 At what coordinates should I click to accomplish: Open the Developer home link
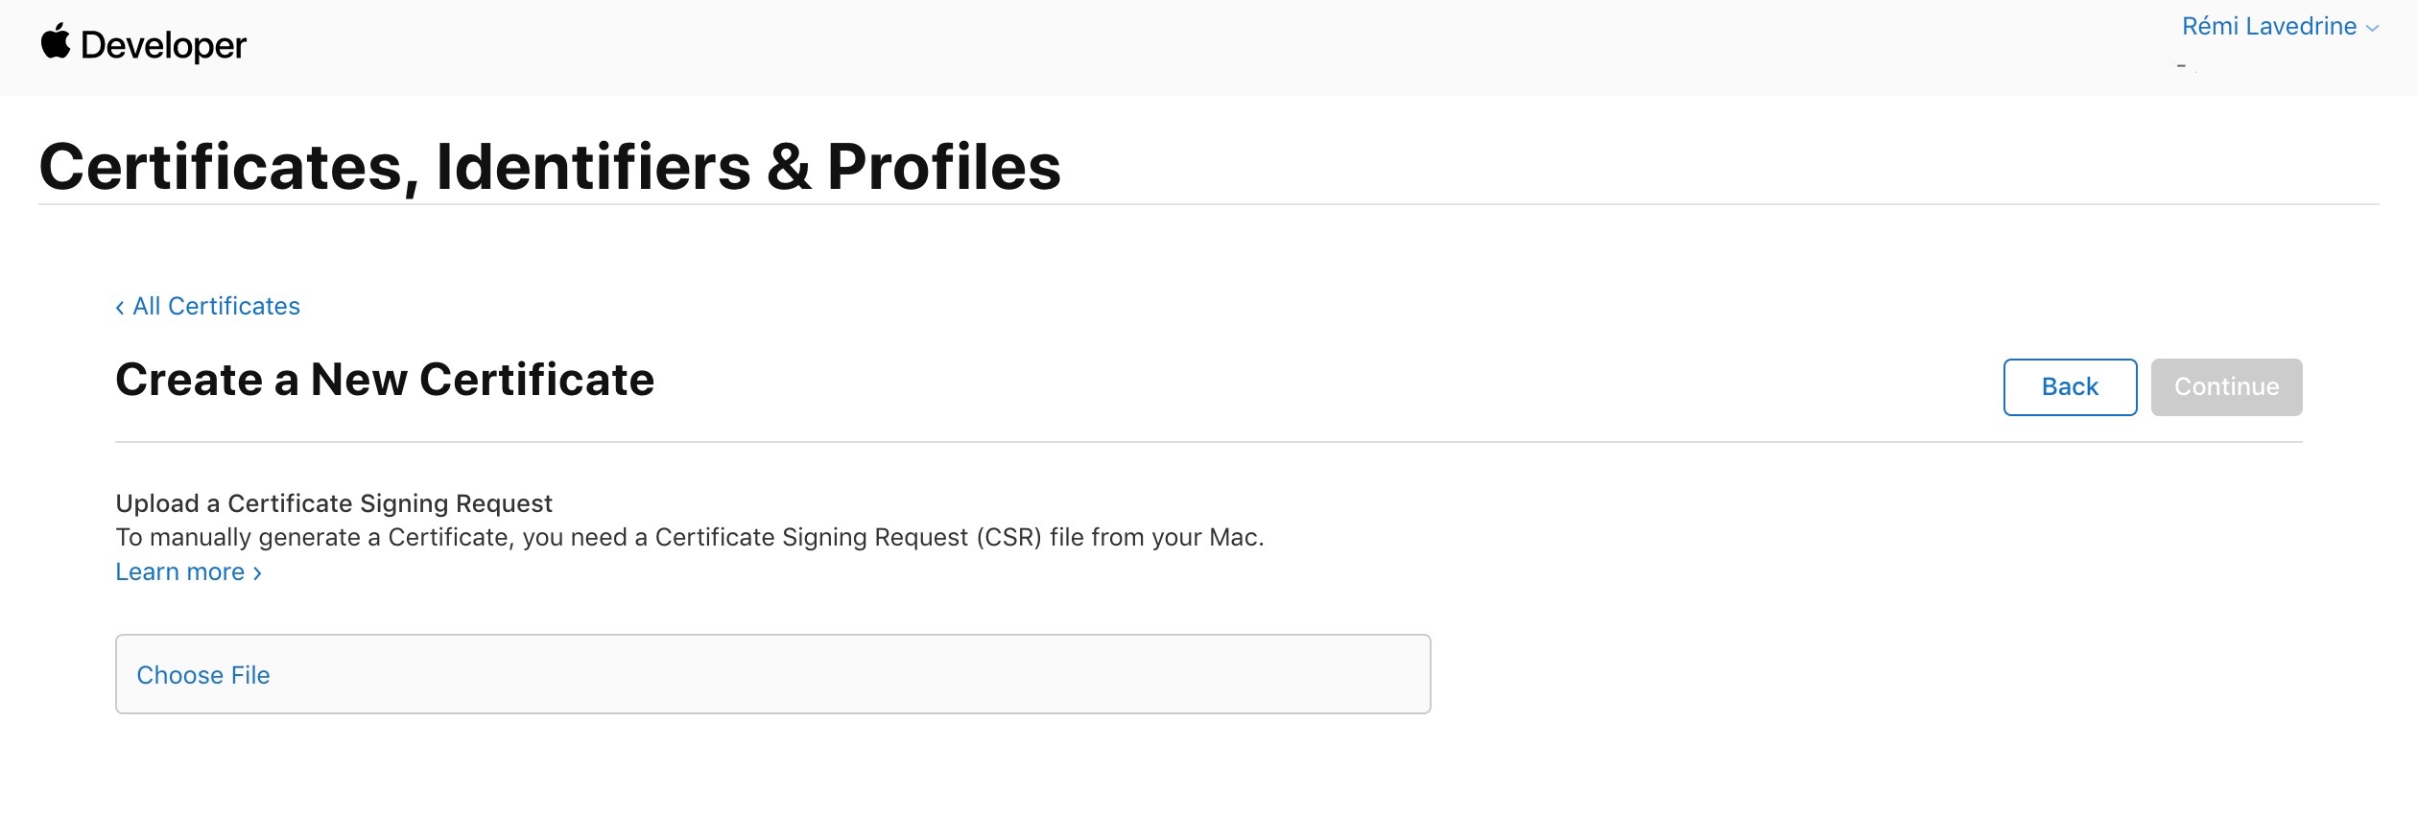click(163, 45)
